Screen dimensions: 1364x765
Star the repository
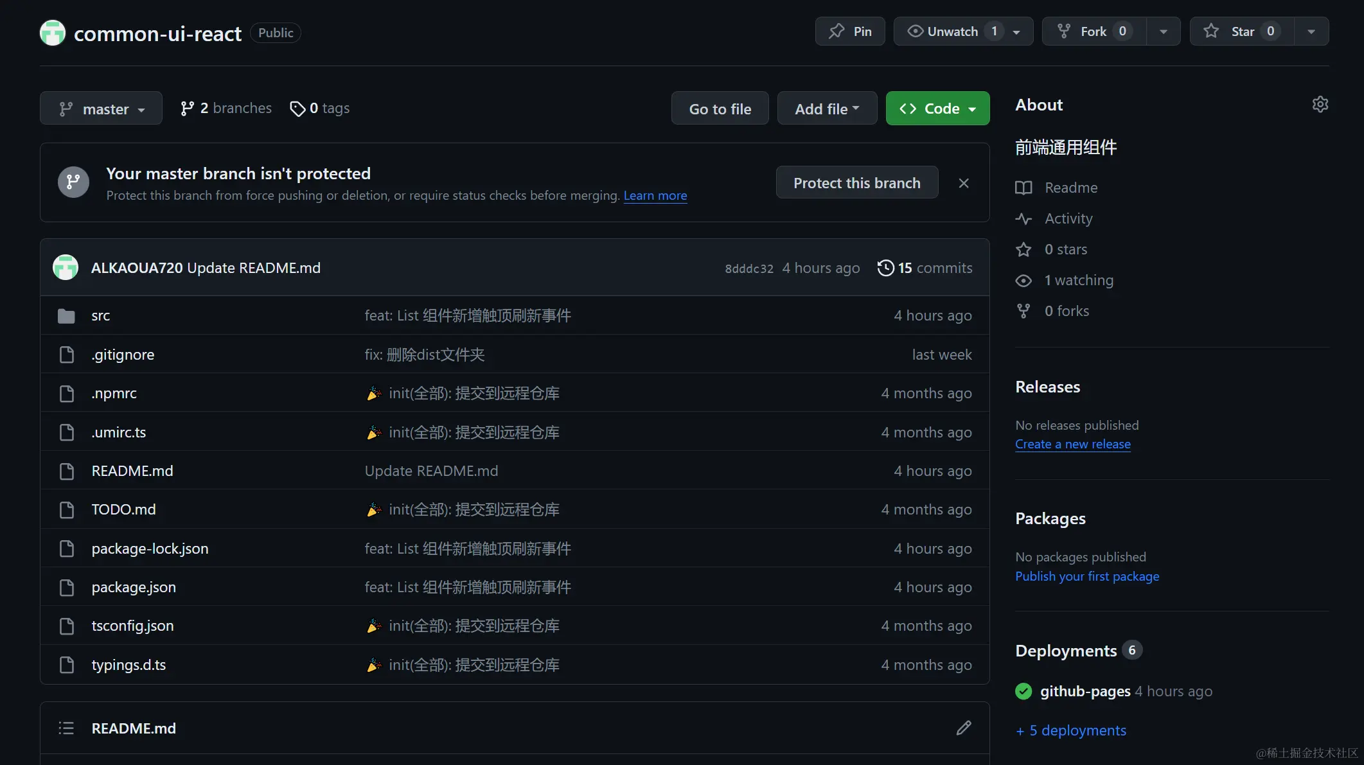(x=1240, y=31)
